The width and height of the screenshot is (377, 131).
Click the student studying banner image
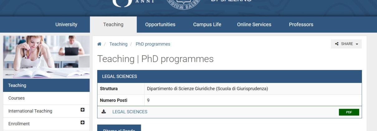point(46,57)
